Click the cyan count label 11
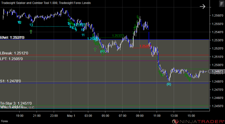This screenshot has width=225, height=124. coord(83,35)
